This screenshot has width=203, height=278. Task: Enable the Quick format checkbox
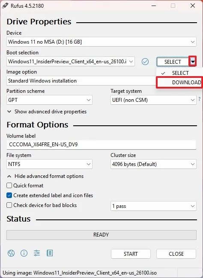click(x=9, y=186)
